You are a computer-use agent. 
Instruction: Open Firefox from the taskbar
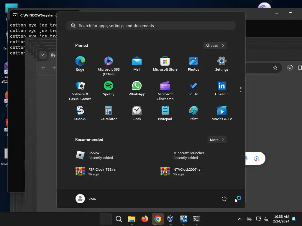pos(145,219)
